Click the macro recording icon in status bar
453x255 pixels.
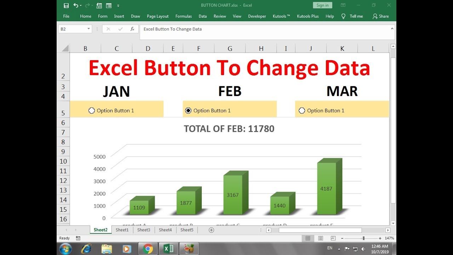pyautogui.click(x=78, y=238)
